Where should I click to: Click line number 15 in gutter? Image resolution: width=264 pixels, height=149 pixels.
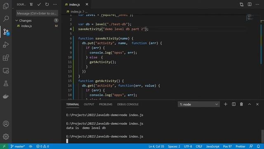pyautogui.click(x=70, y=81)
